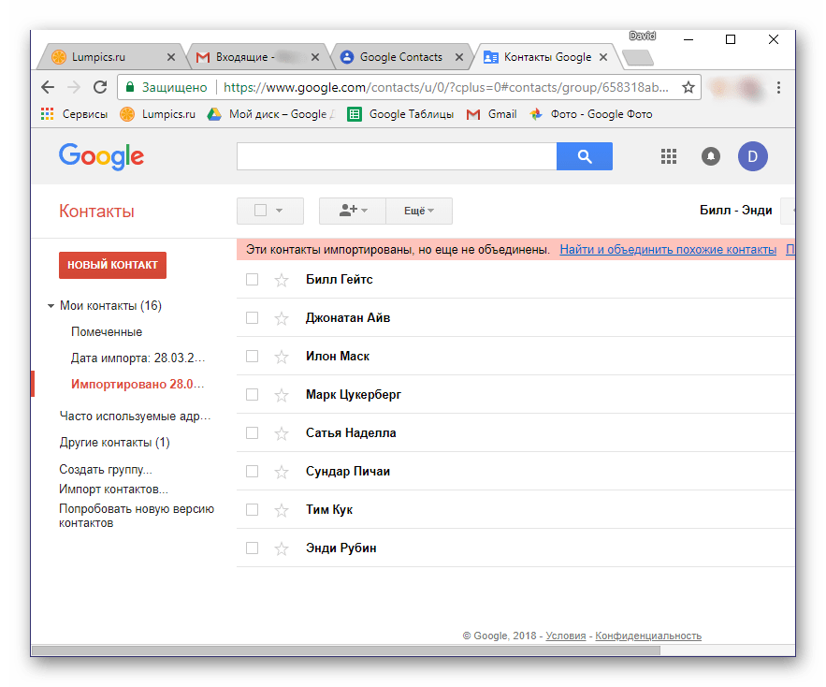This screenshot has height=687, width=826.
Task: Select Помеченные in sidebar
Action: (107, 332)
